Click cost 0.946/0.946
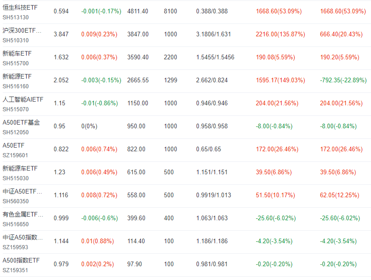 point(212,103)
